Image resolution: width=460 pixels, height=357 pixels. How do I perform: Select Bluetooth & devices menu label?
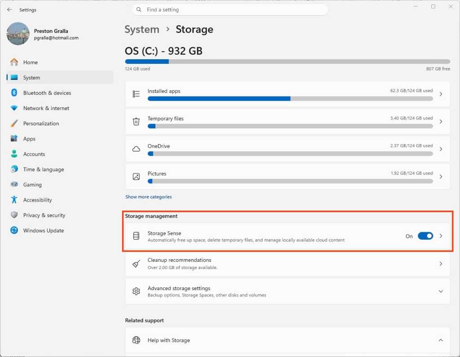[x=47, y=93]
